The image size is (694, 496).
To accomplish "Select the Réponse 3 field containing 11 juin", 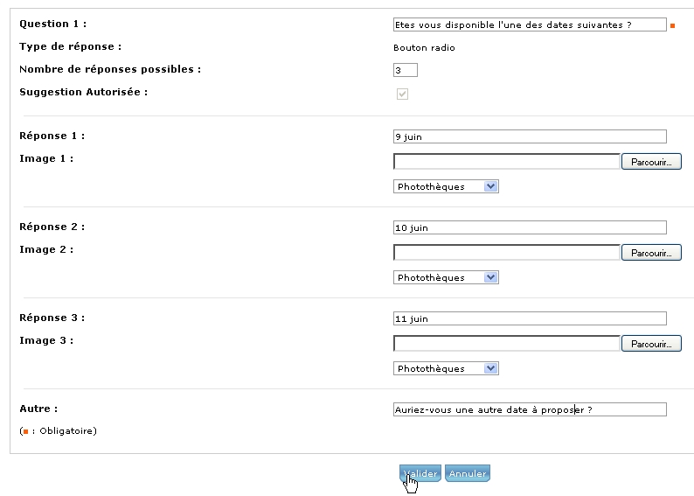I will click(530, 318).
